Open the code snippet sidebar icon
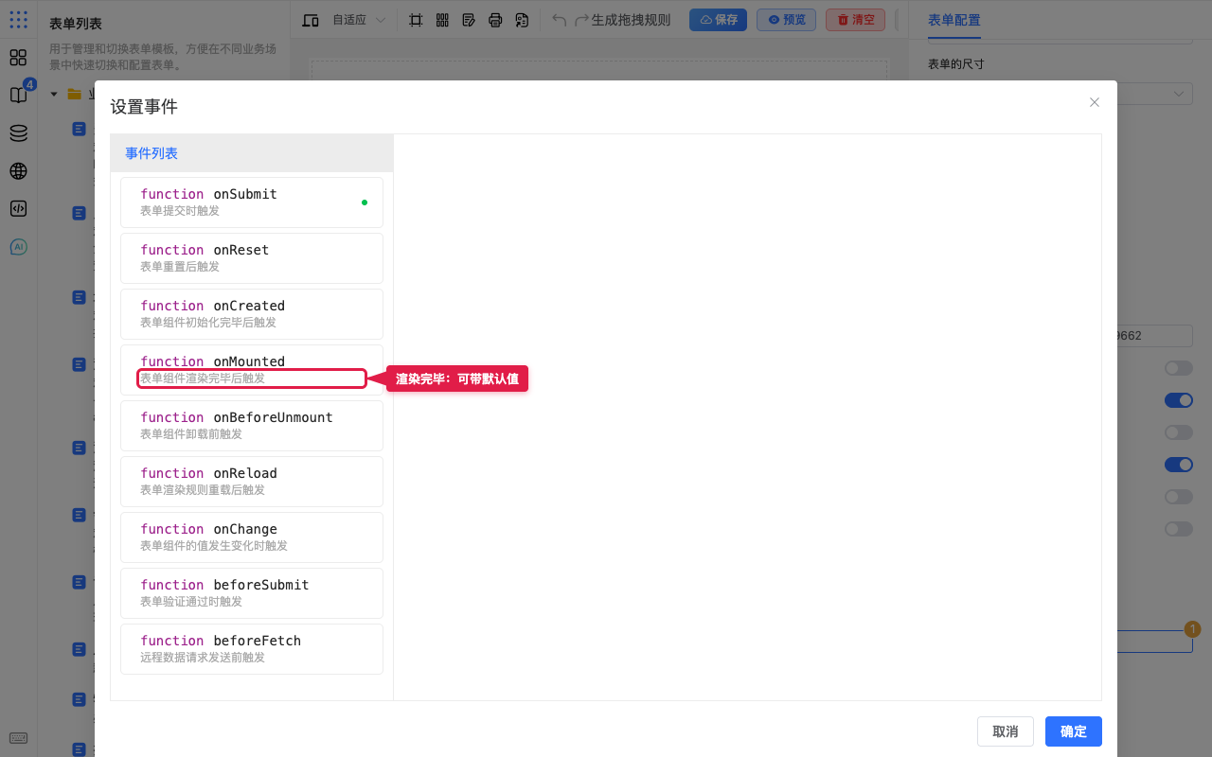This screenshot has width=1212, height=757. 18,209
